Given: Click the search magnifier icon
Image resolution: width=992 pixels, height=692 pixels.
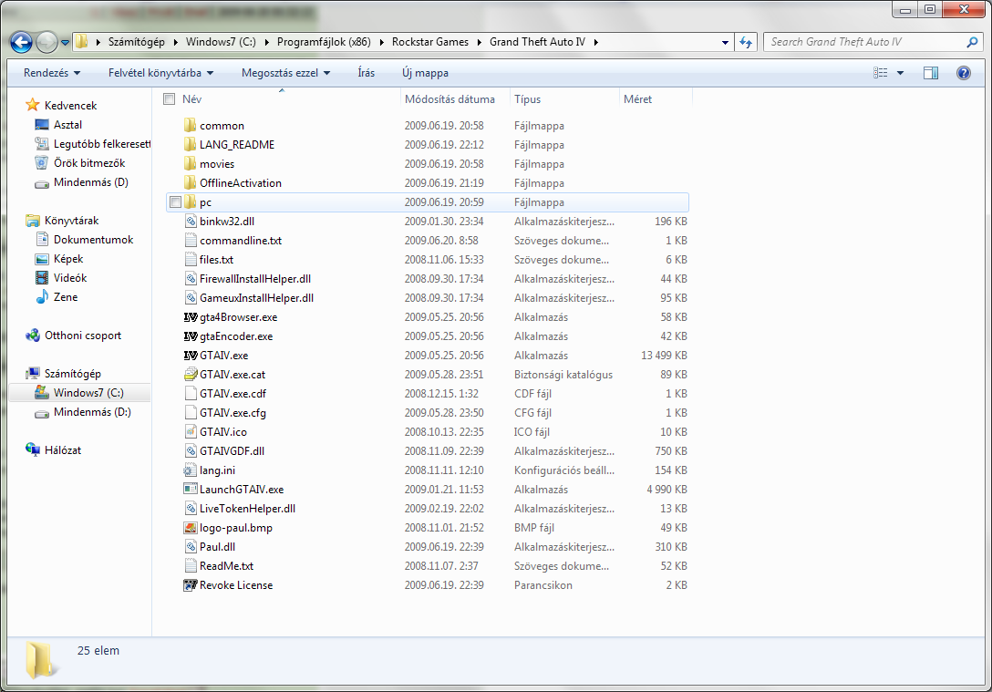Looking at the screenshot, I should point(972,42).
